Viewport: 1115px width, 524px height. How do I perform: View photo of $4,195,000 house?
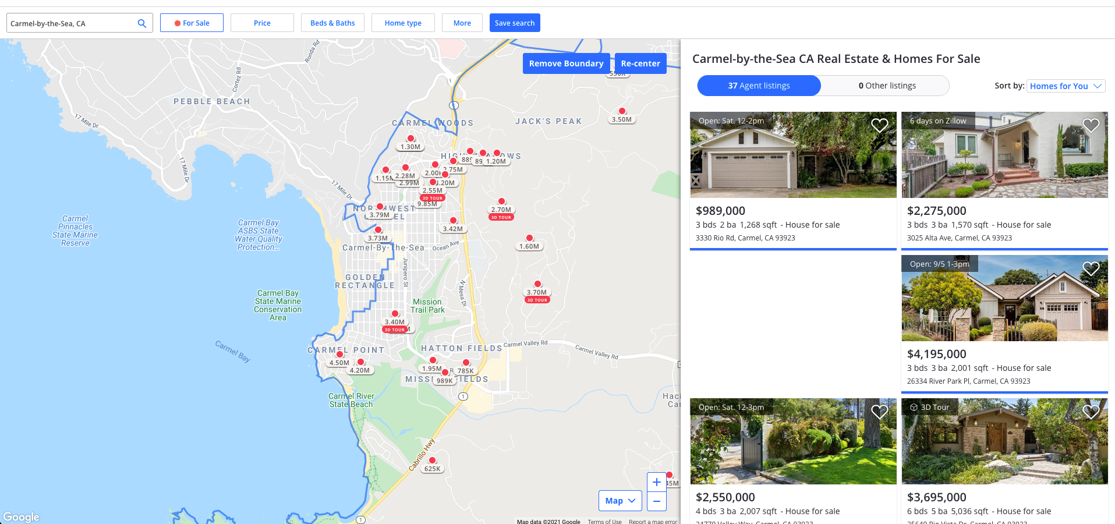1004,298
